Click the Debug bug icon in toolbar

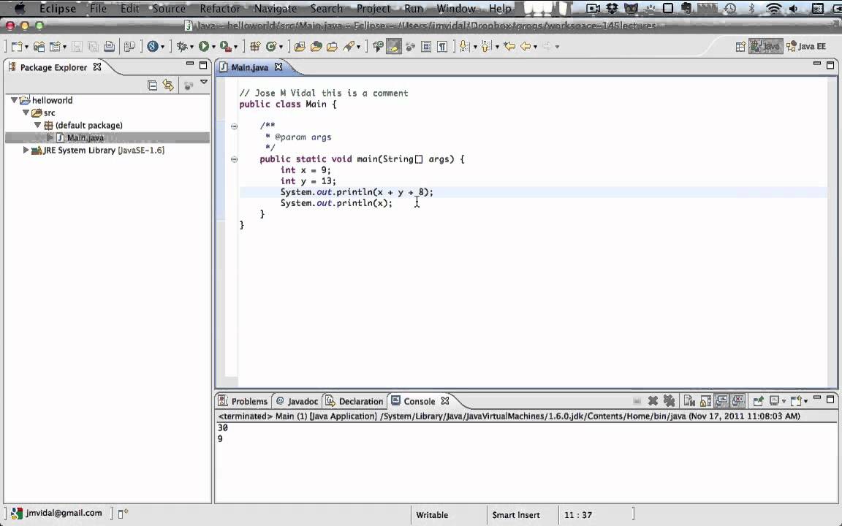click(181, 46)
